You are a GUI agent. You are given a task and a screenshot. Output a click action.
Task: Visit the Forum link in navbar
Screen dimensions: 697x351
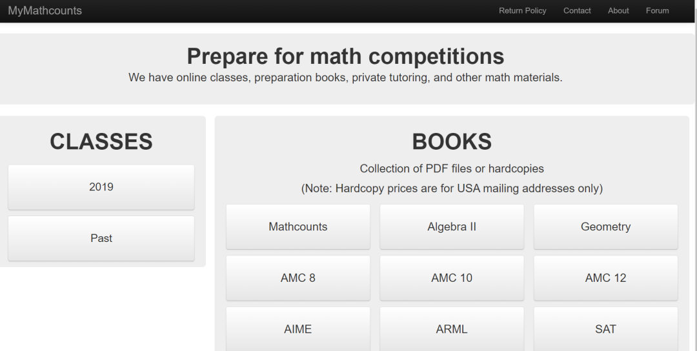click(657, 11)
